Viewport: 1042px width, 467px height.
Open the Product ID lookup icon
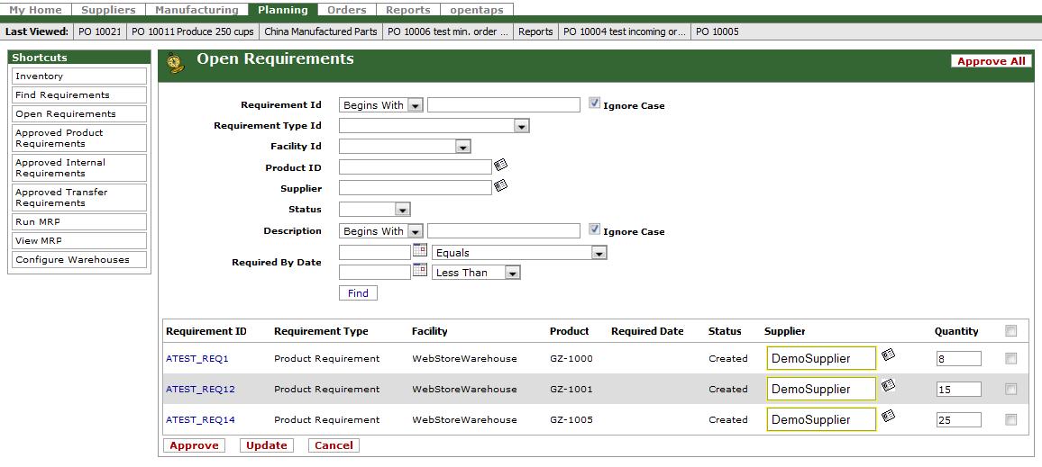pos(501,165)
